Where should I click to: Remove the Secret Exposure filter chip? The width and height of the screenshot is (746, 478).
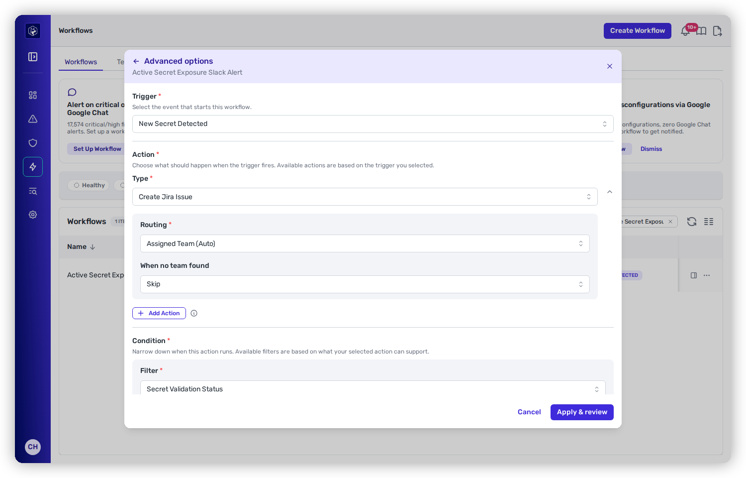tap(670, 222)
